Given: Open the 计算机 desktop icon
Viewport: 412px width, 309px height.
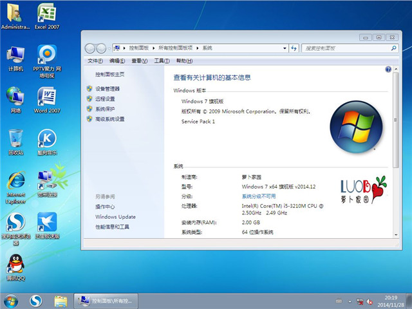Looking at the screenshot, I should click(15, 59).
